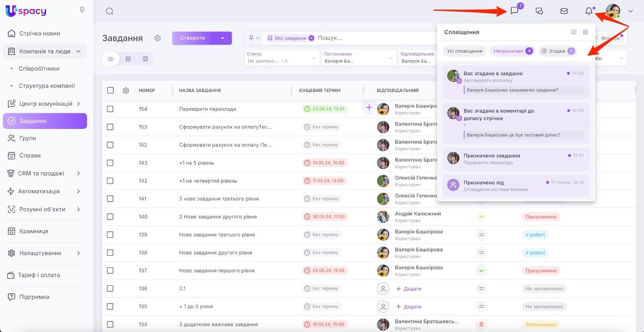Open task settings gear next to Завдання title
The image size is (644, 332).
coord(157,38)
